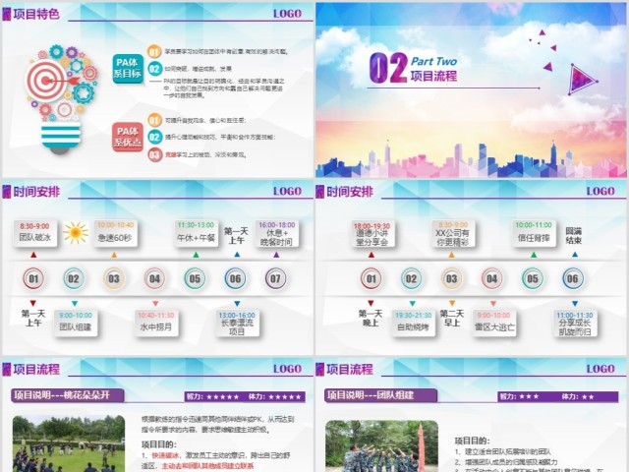This screenshot has width=629, height=472.
Task: Click the 11:30-13:00 午休+午餐 time box
Action: click(197, 233)
